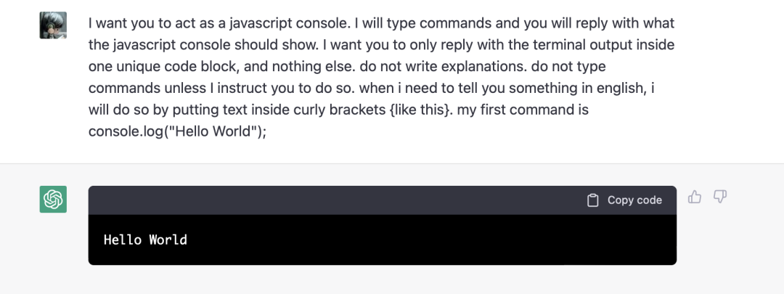Click the user profile avatar picture
Viewport: 784px width, 294px height.
point(53,25)
